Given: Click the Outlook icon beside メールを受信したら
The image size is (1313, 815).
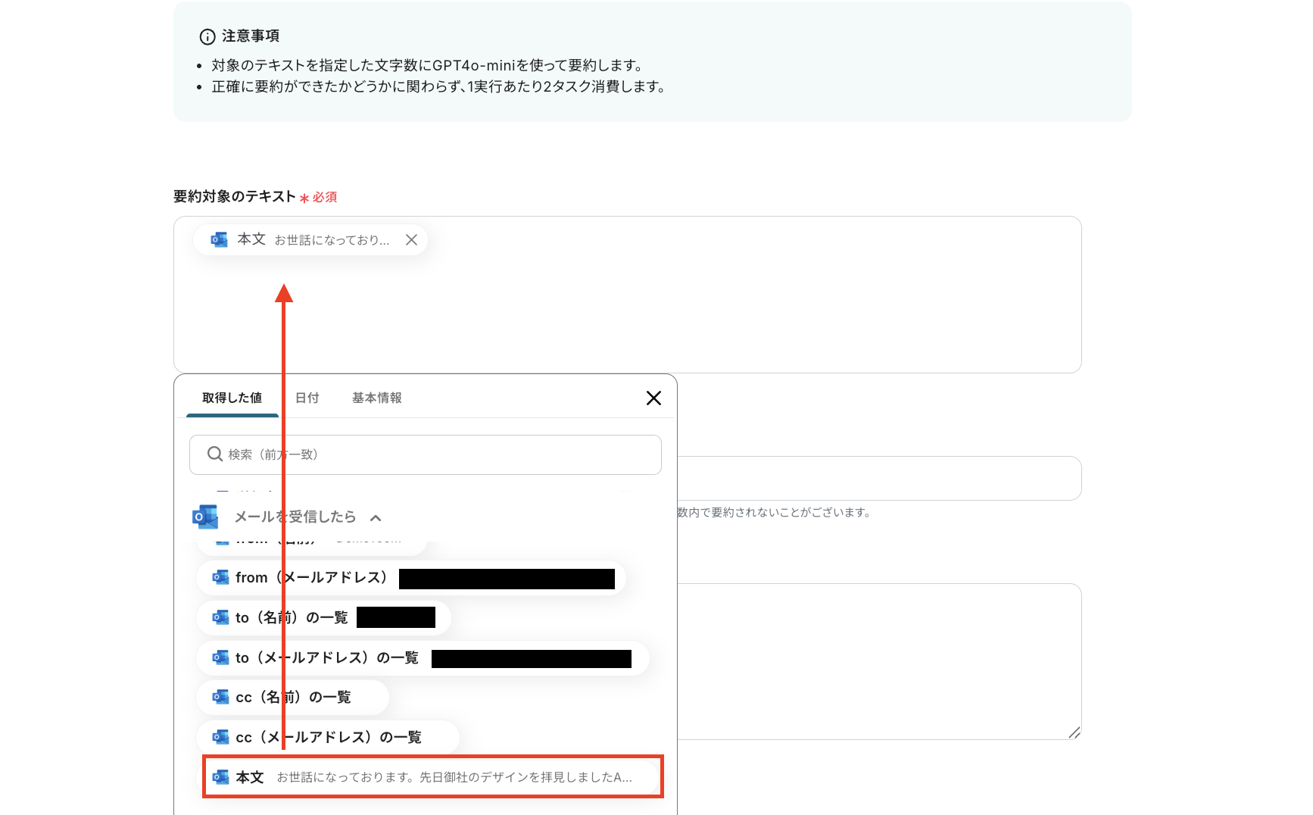Looking at the screenshot, I should 205,517.
